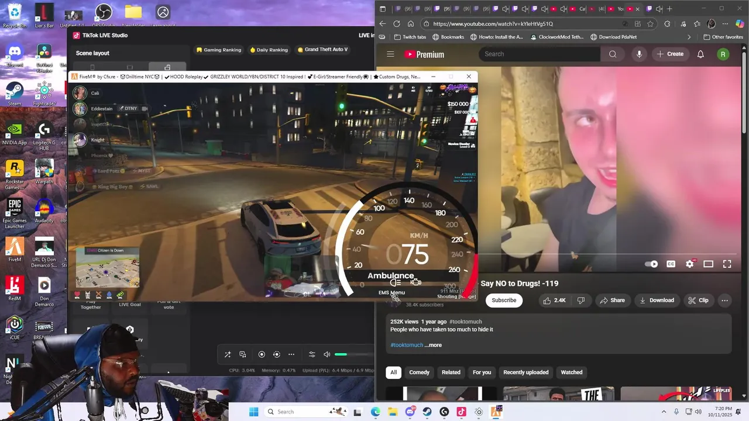Dislike the Say NO to Drugs video

[x=581, y=301]
